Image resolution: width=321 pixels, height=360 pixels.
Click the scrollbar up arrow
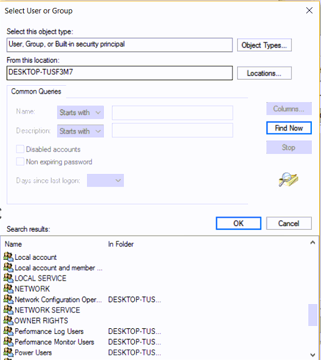tap(312, 243)
